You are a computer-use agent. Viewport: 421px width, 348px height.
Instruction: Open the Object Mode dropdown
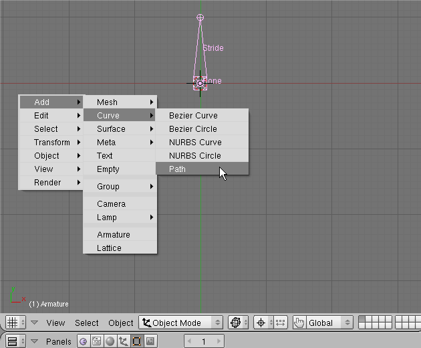click(x=180, y=323)
